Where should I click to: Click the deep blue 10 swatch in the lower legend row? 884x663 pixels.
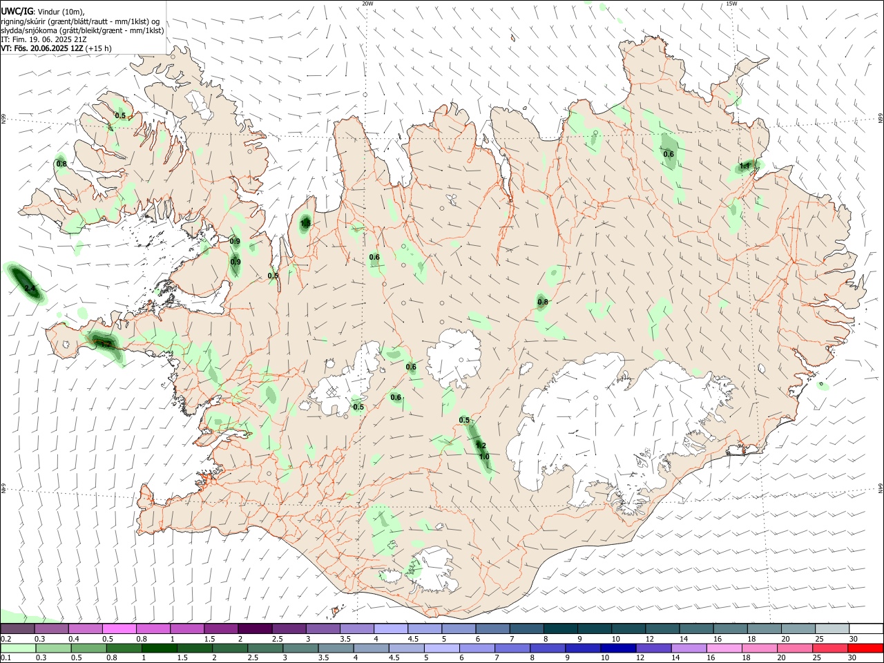(x=617, y=648)
